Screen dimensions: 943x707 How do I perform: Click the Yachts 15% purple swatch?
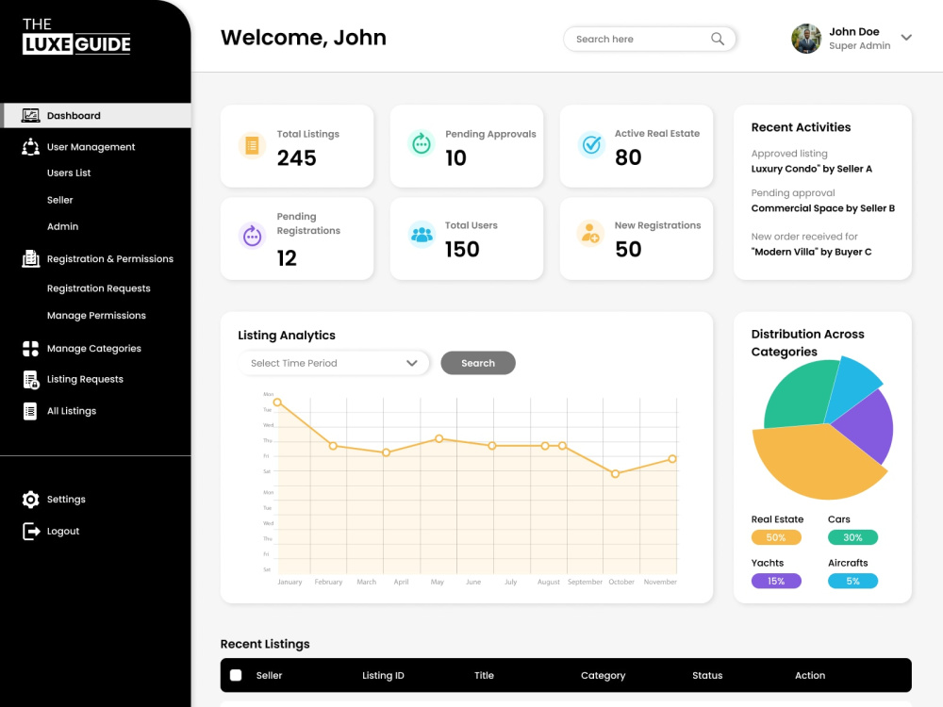point(776,582)
